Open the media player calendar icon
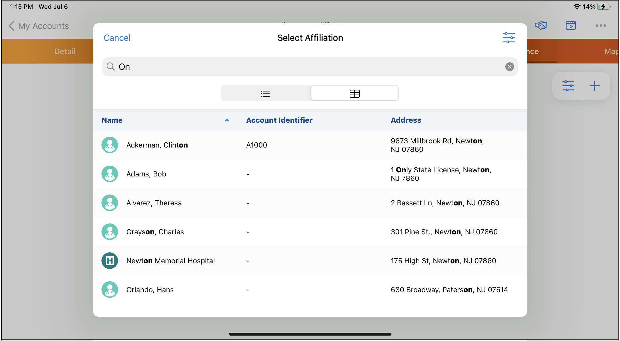 pyautogui.click(x=571, y=26)
